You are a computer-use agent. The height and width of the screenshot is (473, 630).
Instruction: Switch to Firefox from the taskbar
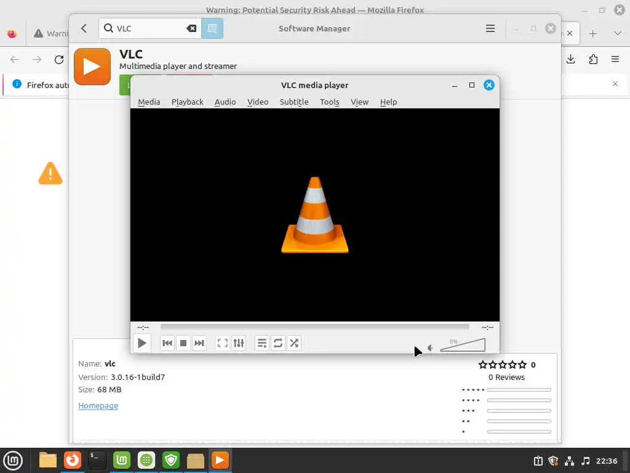click(x=73, y=460)
